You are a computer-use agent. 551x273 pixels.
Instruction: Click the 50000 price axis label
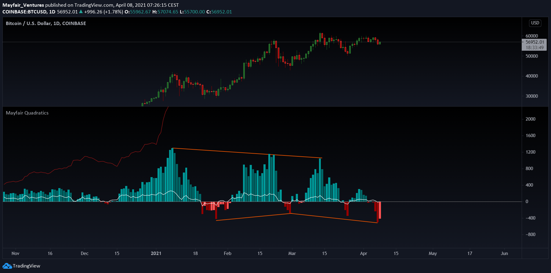pos(531,56)
